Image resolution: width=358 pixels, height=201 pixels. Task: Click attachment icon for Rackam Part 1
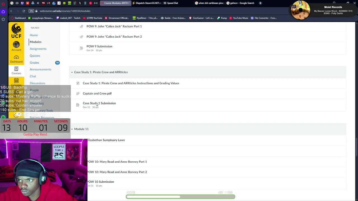click(x=81, y=26)
